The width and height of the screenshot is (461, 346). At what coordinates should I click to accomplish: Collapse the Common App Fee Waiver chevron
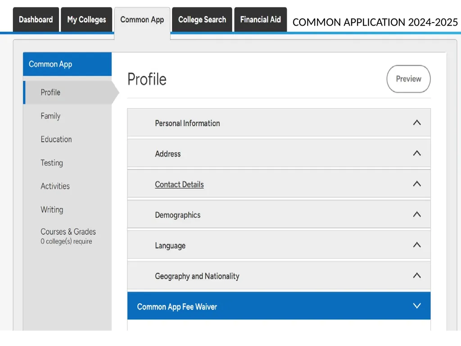[417, 306]
